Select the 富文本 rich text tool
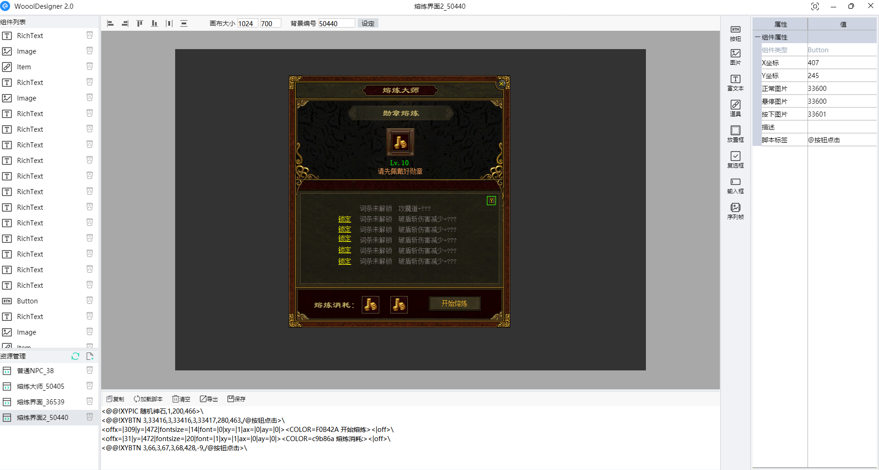Image resolution: width=879 pixels, height=470 pixels. coord(735,83)
